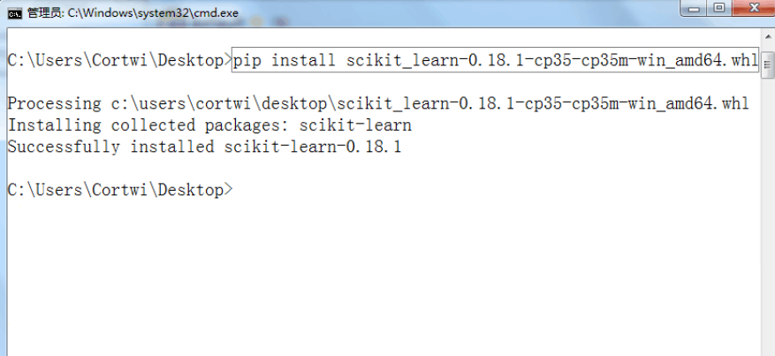The height and width of the screenshot is (356, 775).
Task: Click the last empty C:\Users\Cortwi\Desktop> prompt
Action: pyautogui.click(x=118, y=190)
